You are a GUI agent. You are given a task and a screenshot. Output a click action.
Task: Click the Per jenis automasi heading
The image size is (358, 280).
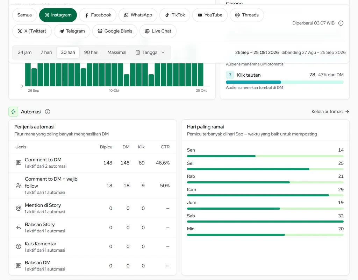pos(35,127)
